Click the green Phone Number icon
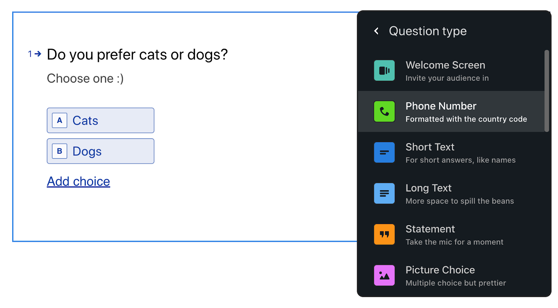 [384, 111]
